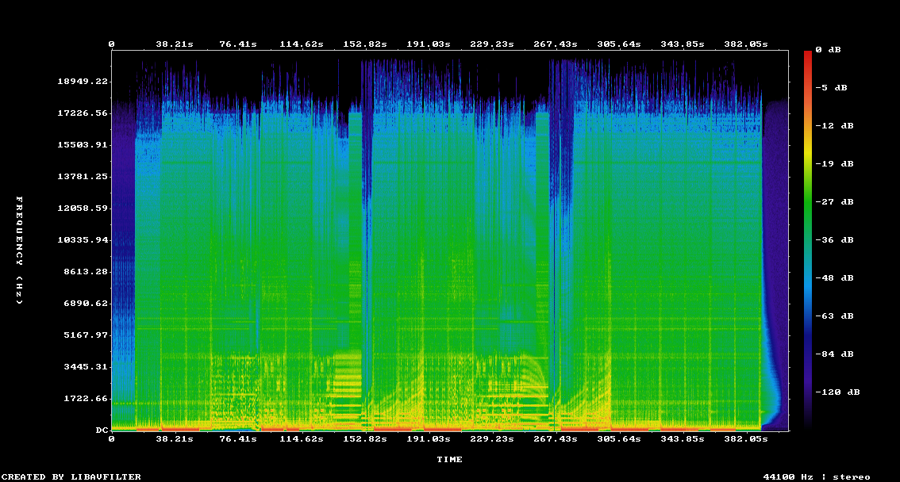Click the TIME axis title
The width and height of the screenshot is (900, 482).
[449, 460]
